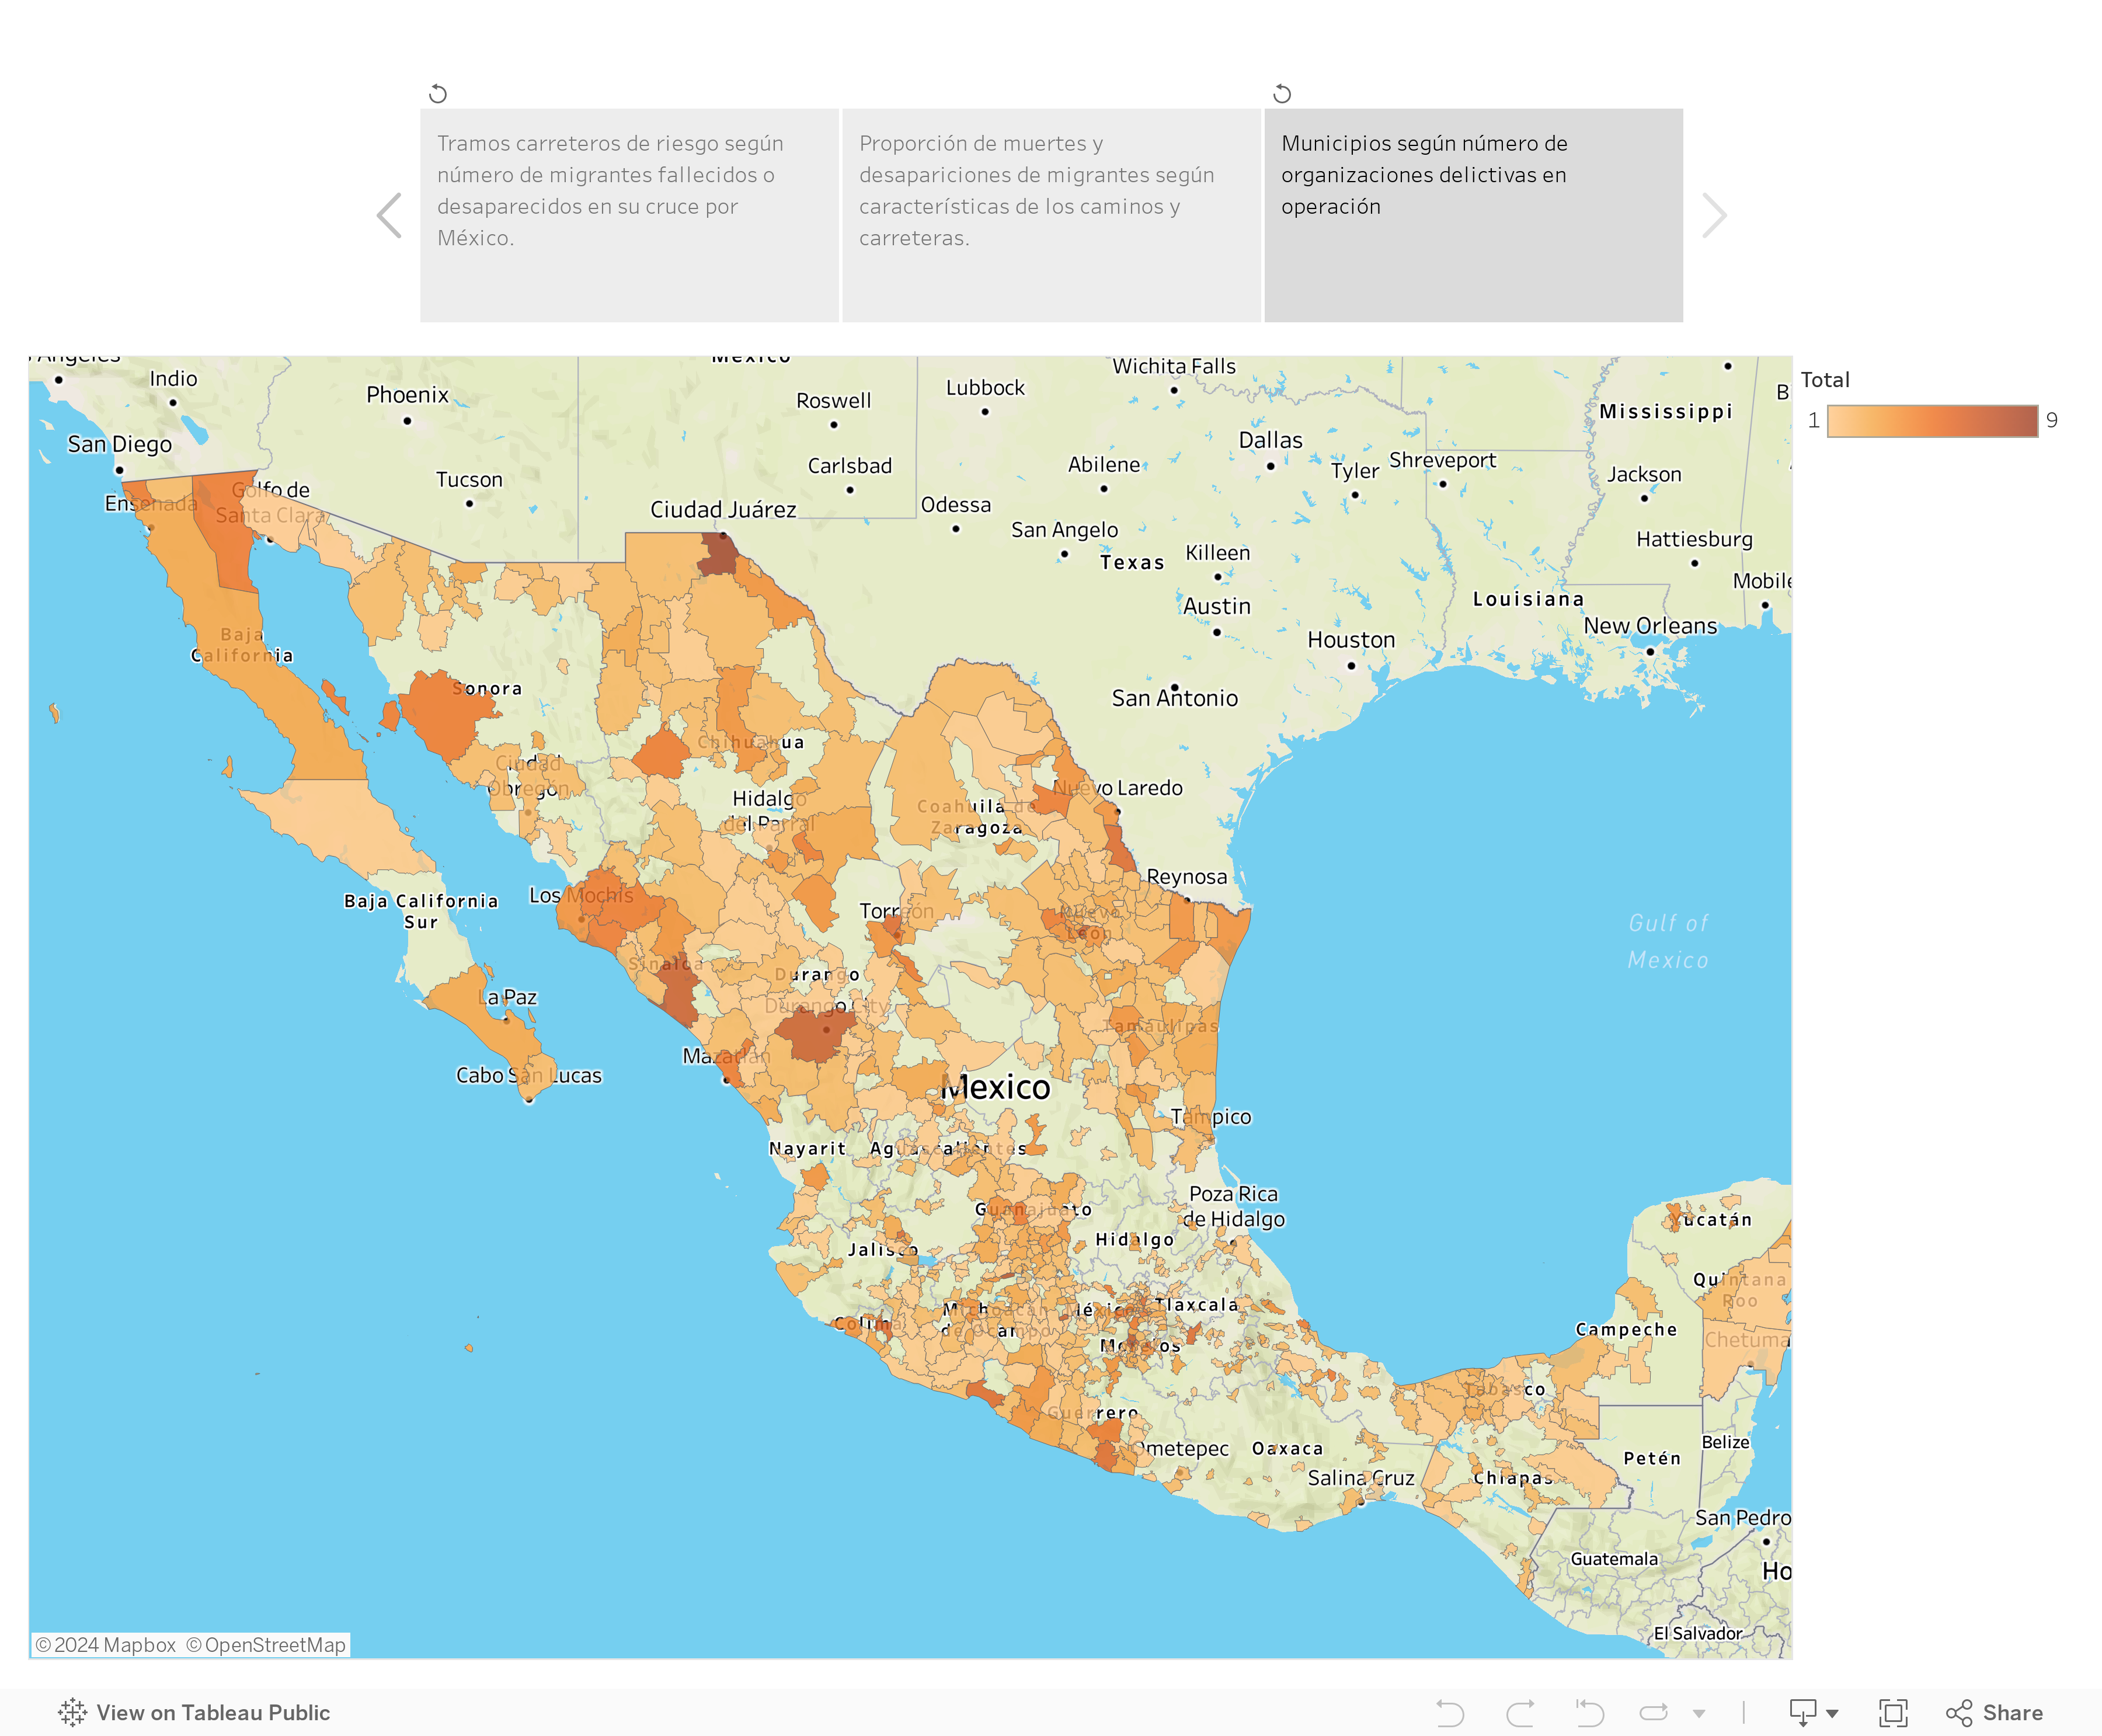The image size is (2102, 1736).
Task: Click the 'Houston' city label
Action: pos(1351,640)
